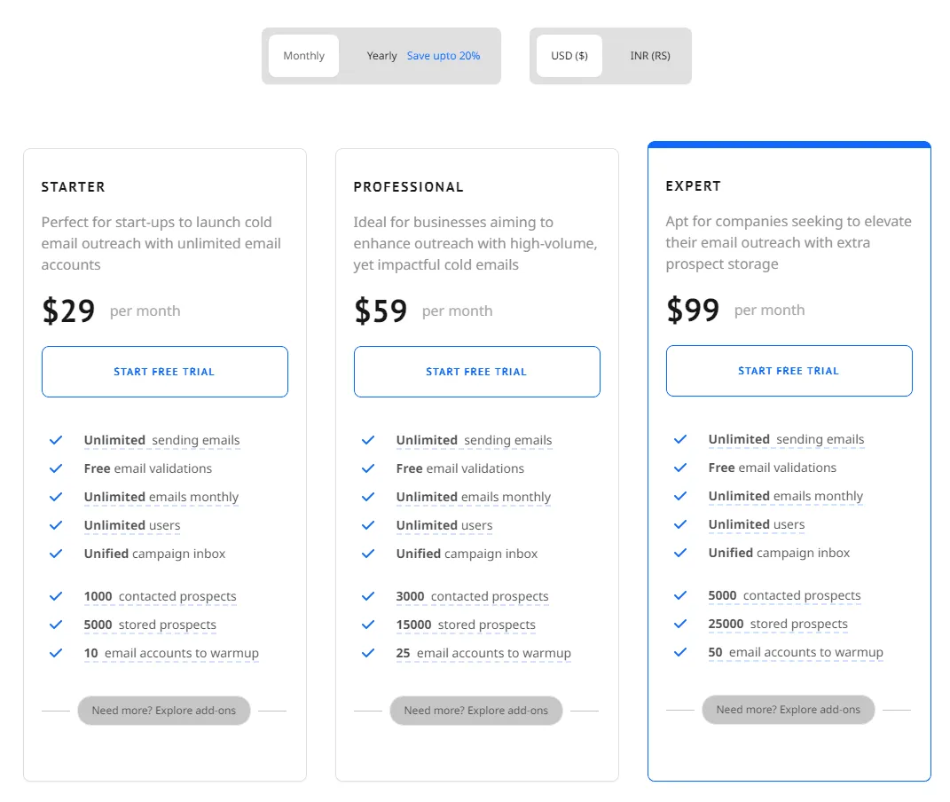Click the underlined 15000 stored prospects feature
950x802 pixels.
pyautogui.click(x=466, y=625)
